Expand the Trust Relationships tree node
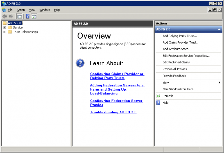Viewport: 224px width, 153px height. coord(5,32)
